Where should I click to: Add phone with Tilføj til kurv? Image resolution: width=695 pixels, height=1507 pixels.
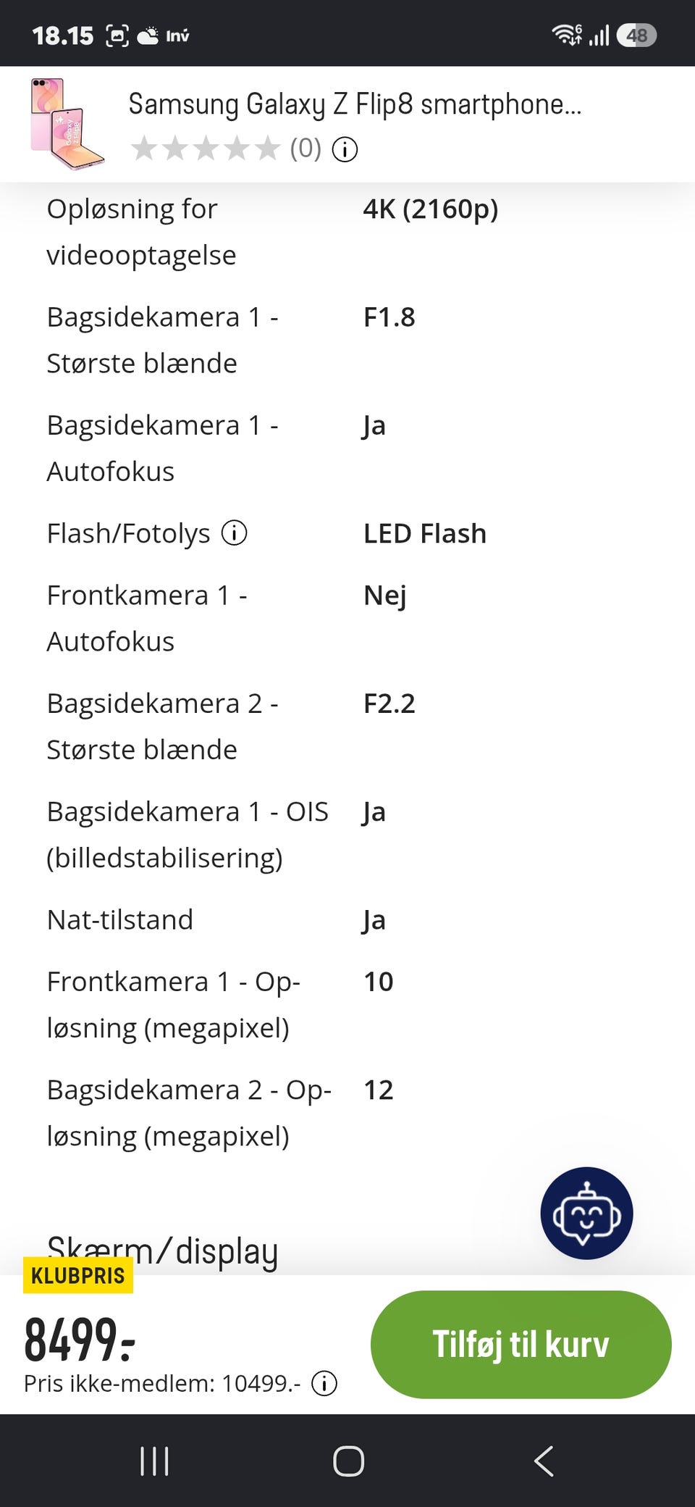(521, 1344)
